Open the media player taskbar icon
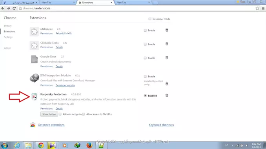The image size is (266, 149). [65, 145]
